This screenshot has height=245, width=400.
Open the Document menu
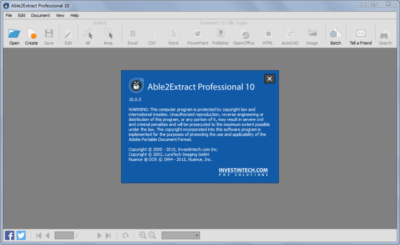pos(41,15)
